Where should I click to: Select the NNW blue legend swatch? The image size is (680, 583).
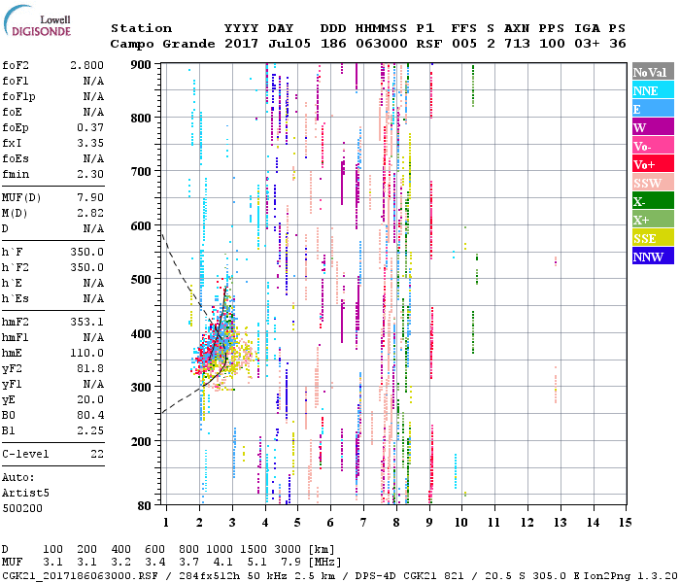[652, 257]
